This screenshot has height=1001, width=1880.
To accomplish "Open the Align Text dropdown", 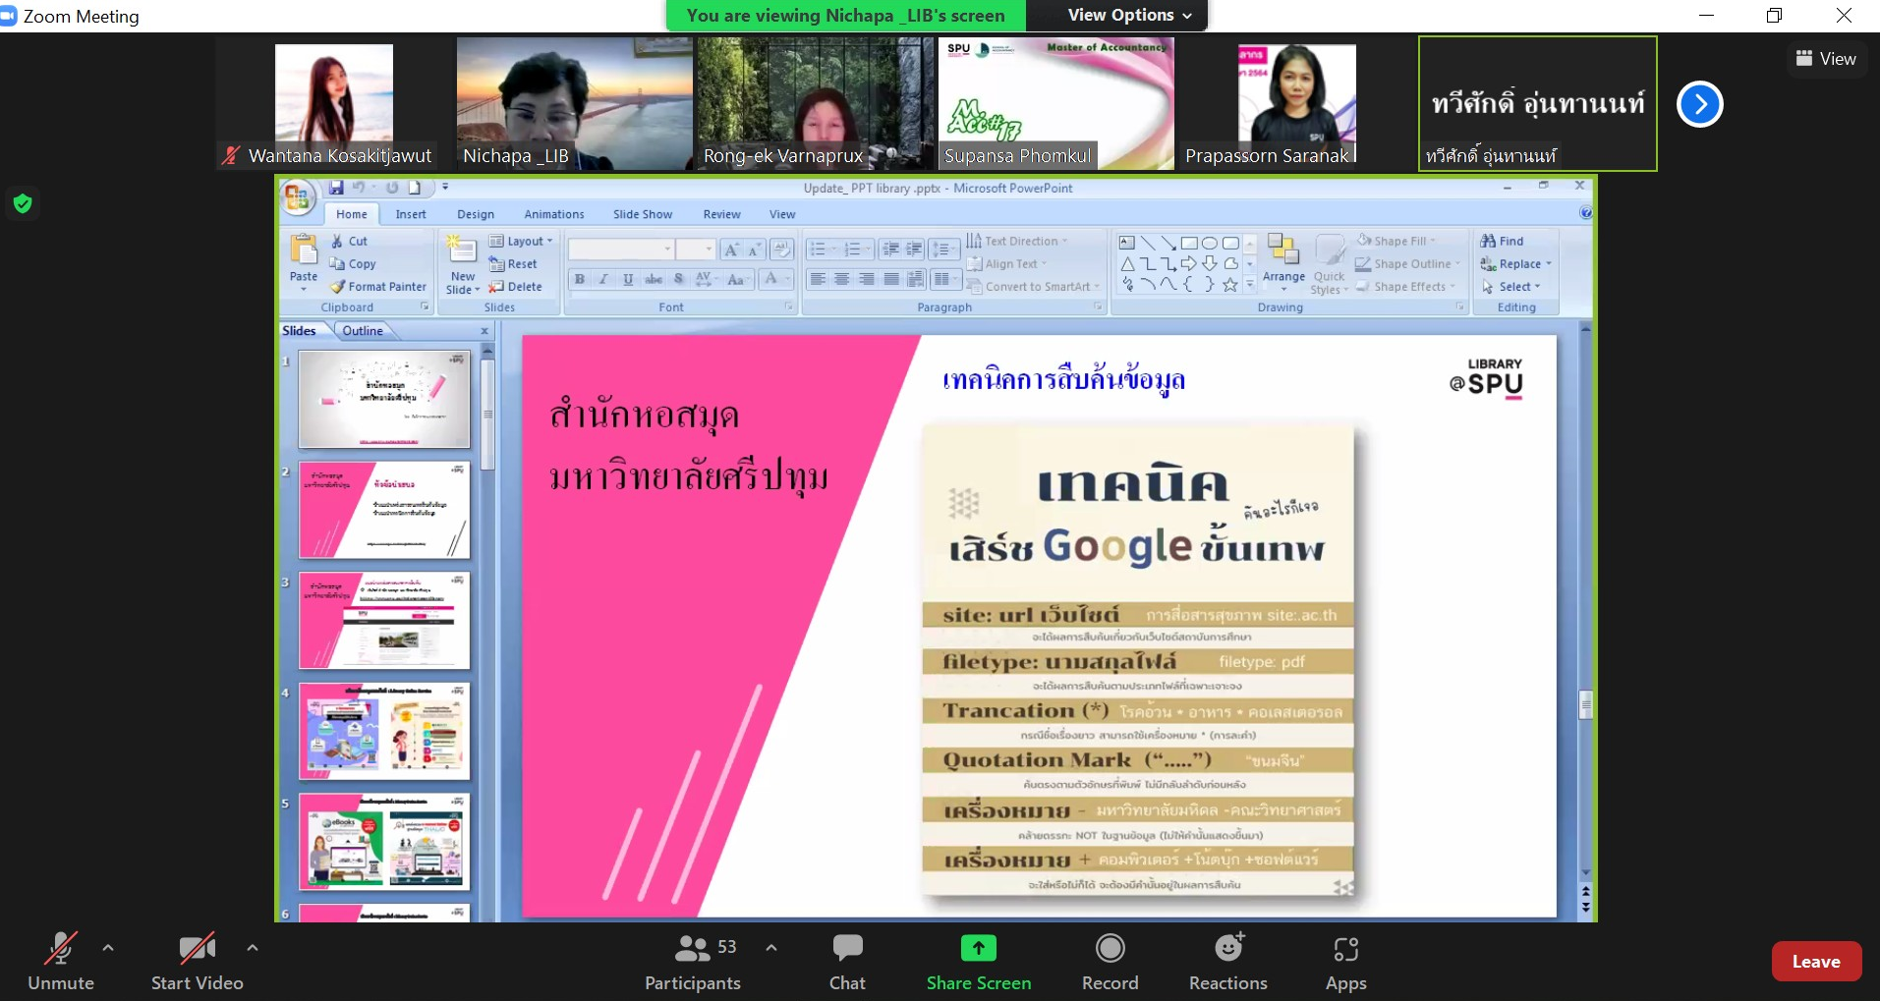I will (x=1007, y=263).
